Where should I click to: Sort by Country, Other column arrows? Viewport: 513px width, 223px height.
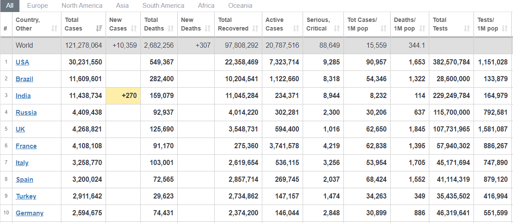pyautogui.click(x=55, y=28)
